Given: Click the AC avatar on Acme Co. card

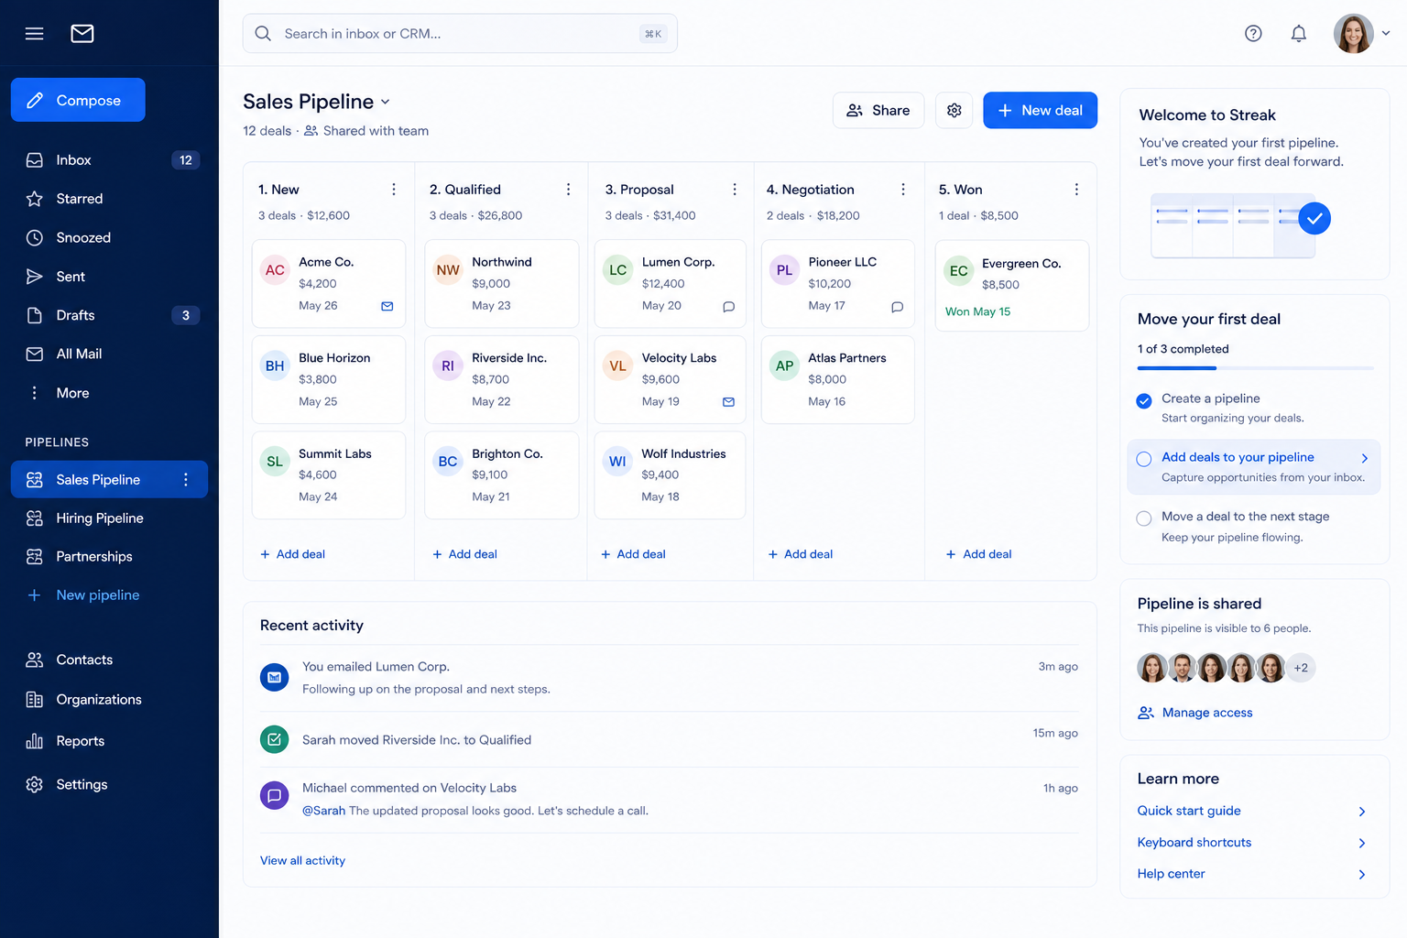Looking at the screenshot, I should [x=275, y=270].
